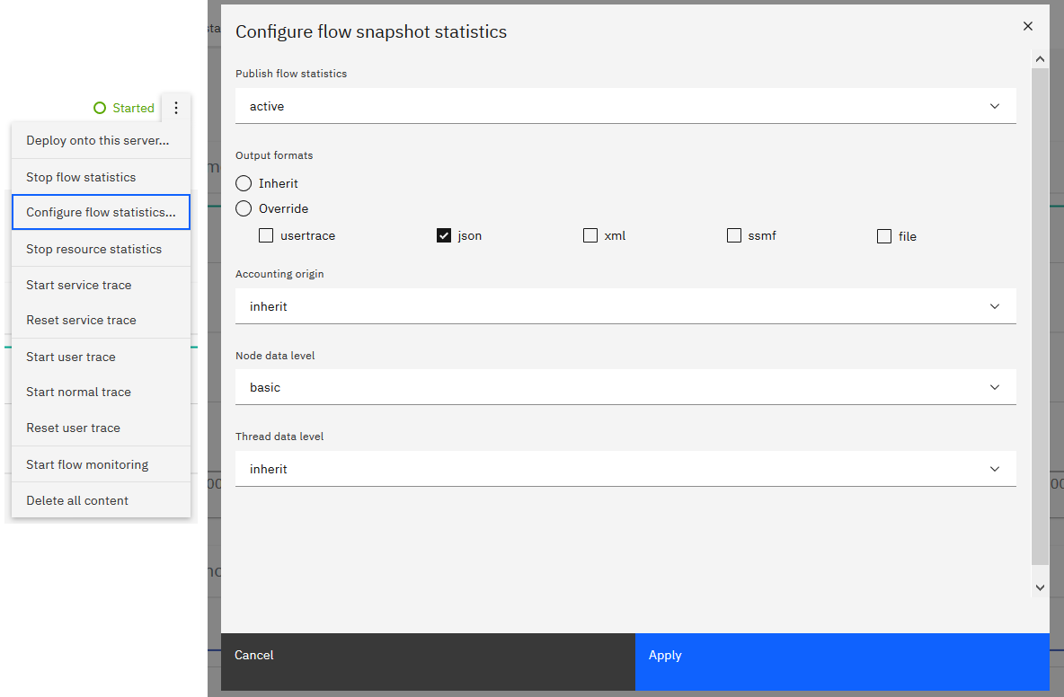Open the three-dot server actions menu
Viewport: 1064px width, 697px height.
(x=176, y=108)
